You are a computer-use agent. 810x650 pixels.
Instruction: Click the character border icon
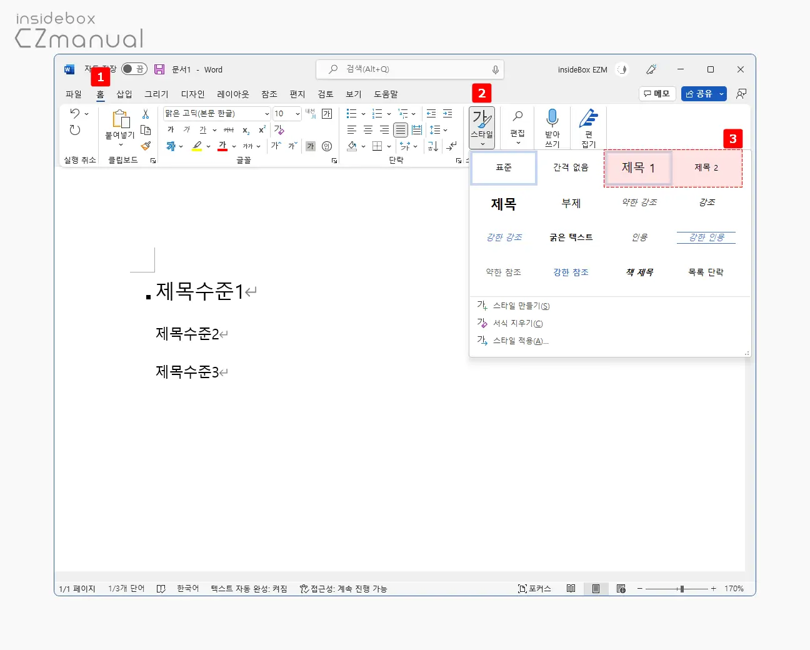327,114
